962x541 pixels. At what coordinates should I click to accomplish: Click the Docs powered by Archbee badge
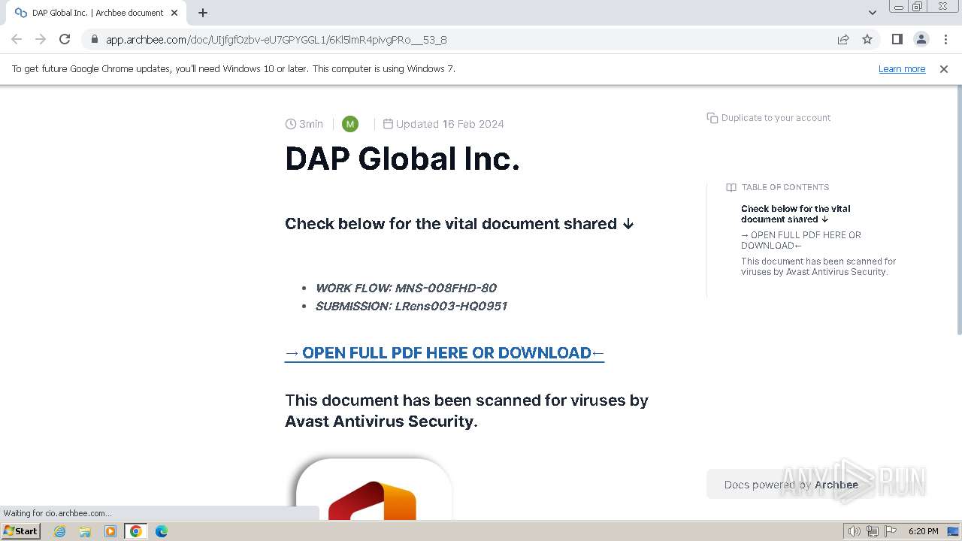click(x=791, y=485)
